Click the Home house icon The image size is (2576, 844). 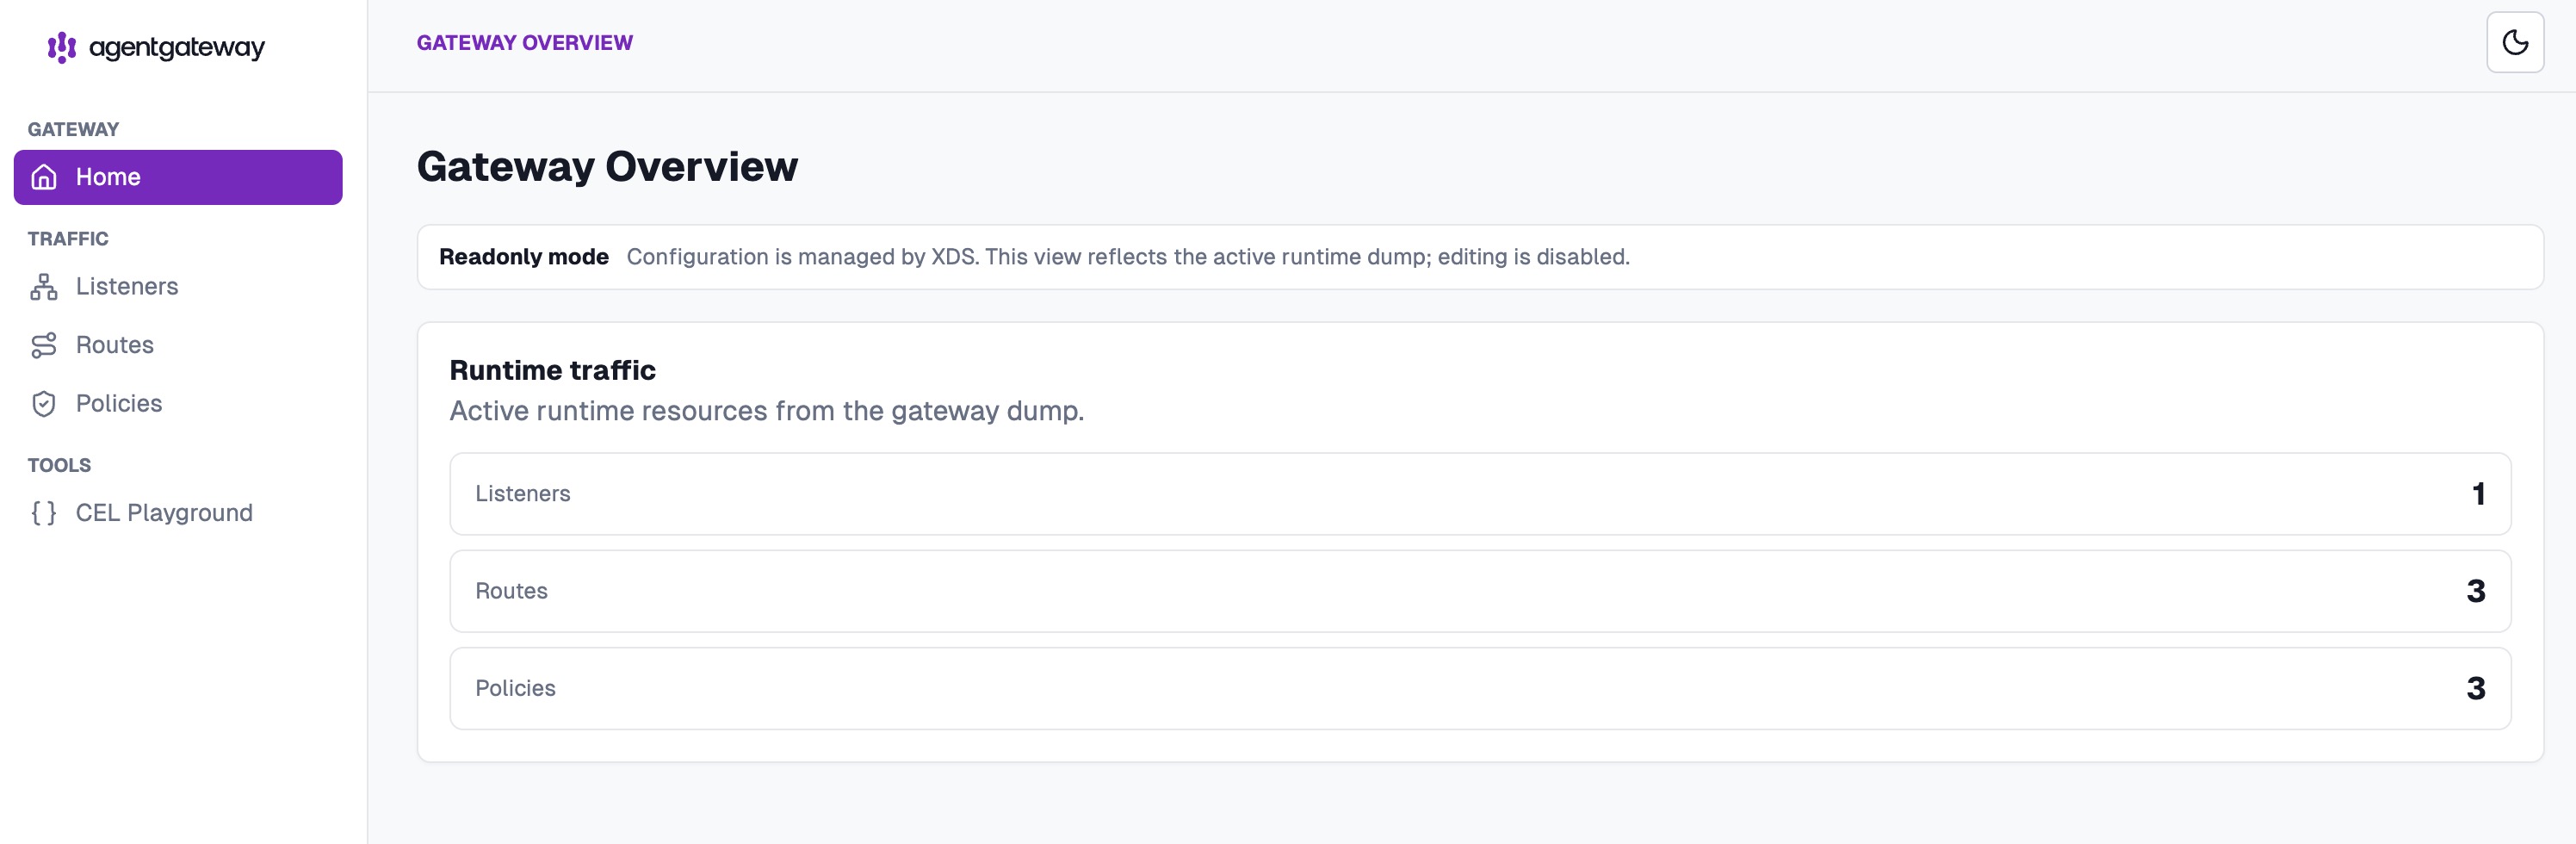44,177
